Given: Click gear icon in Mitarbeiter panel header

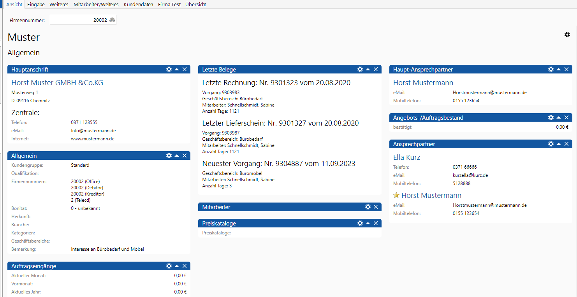Looking at the screenshot, I should click(x=368, y=207).
